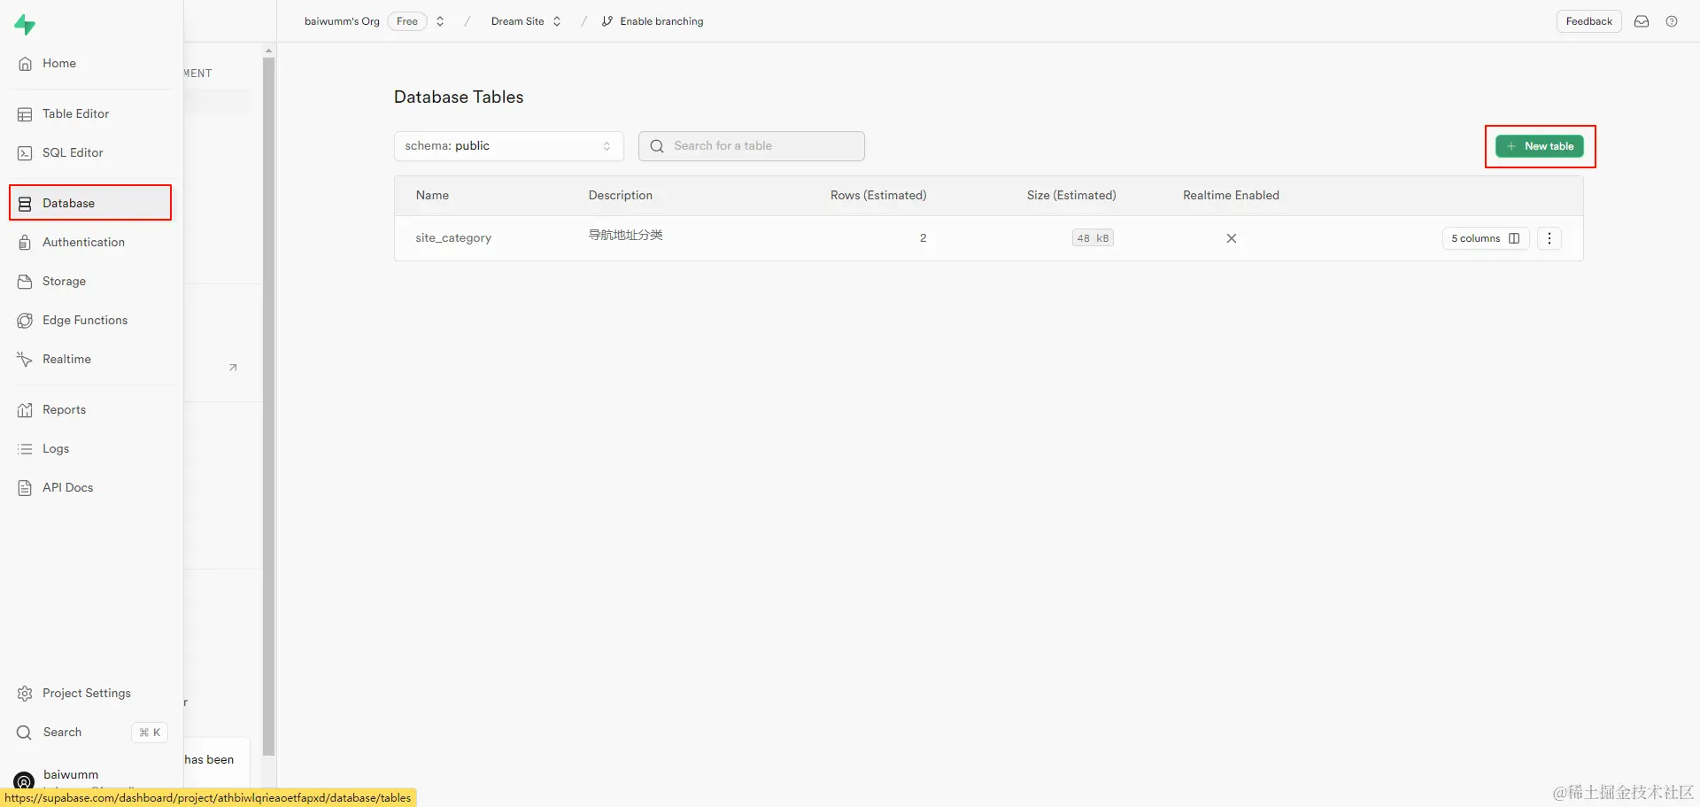Viewport: 1700px width, 807px height.
Task: Expand the organization switcher chevrons
Action: tap(440, 21)
